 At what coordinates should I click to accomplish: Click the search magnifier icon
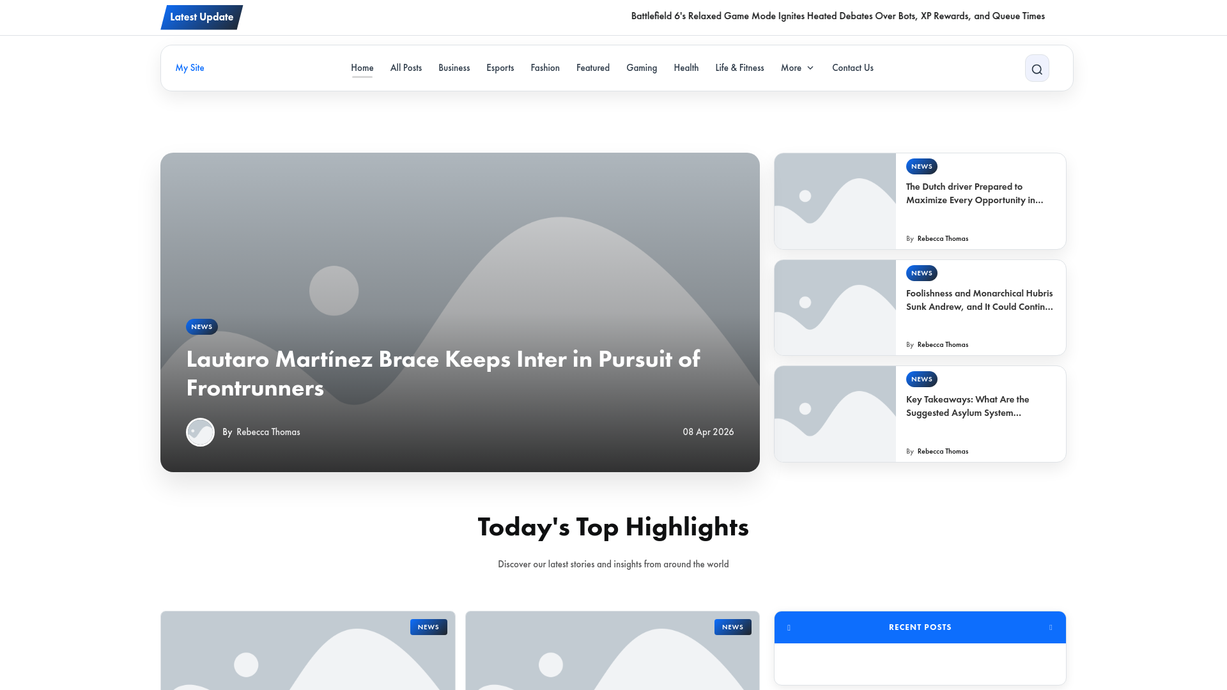[1037, 68]
